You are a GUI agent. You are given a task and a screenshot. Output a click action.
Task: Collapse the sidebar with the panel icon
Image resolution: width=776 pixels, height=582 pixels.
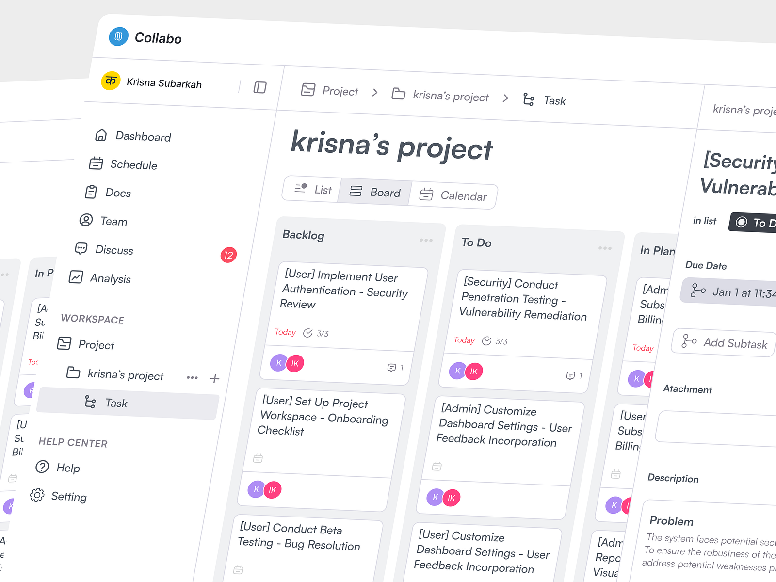click(260, 88)
